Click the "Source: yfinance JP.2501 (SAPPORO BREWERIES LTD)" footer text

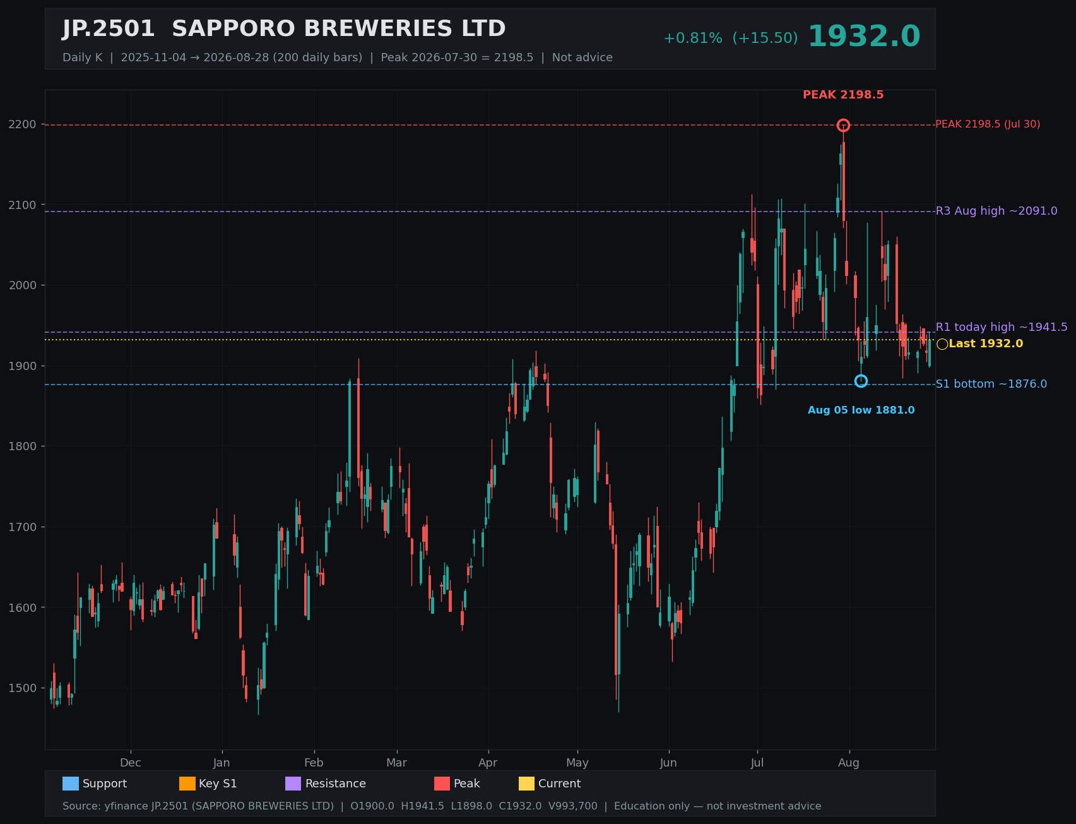point(198,806)
